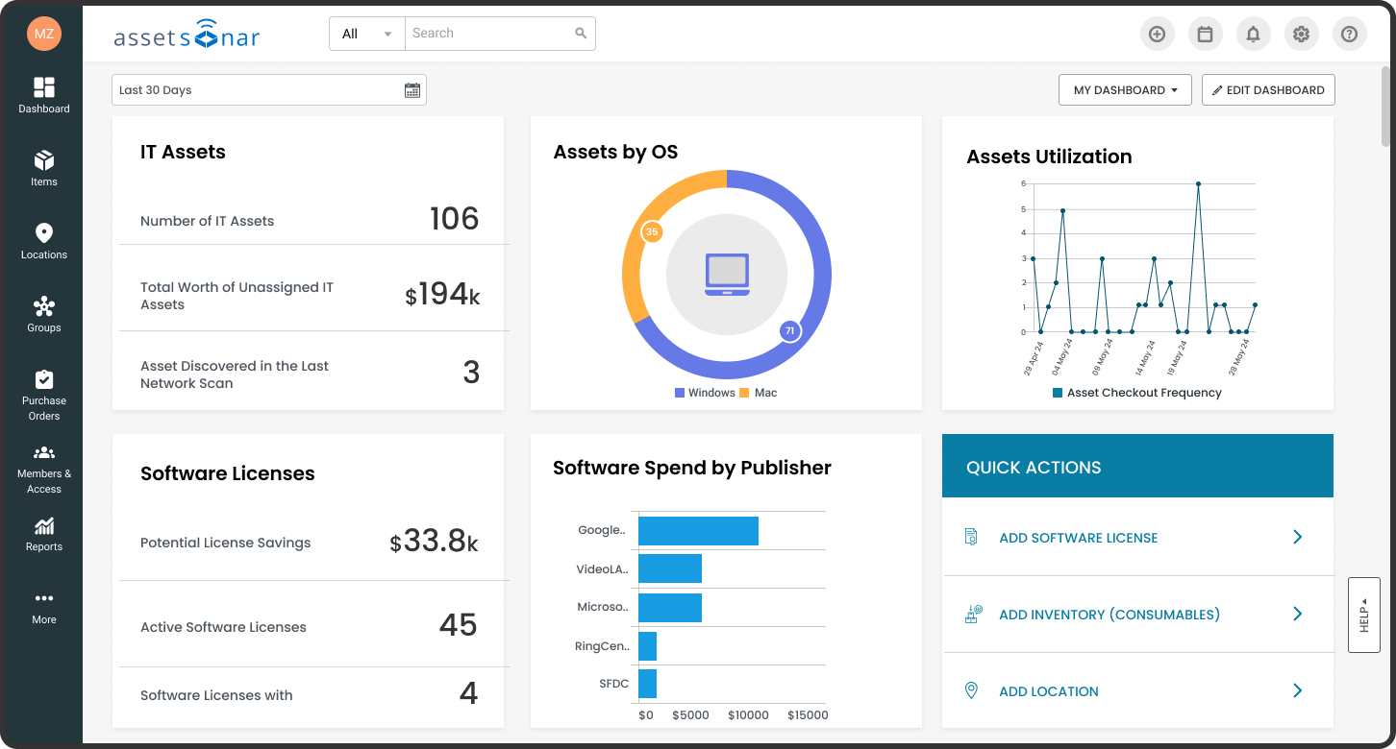1396x749 pixels.
Task: Toggle Asset Checkout Frequency legend
Action: 1136,393
